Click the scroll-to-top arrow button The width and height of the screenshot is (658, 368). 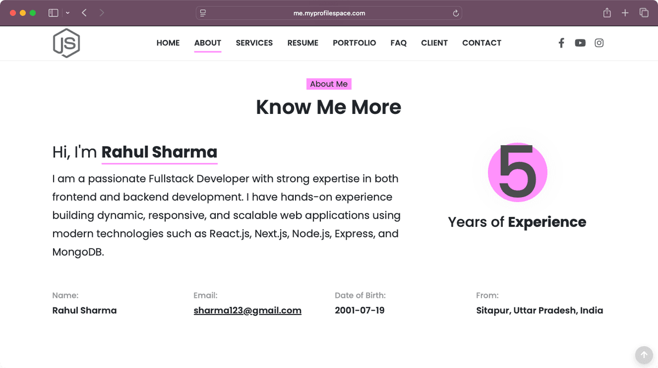pos(644,354)
